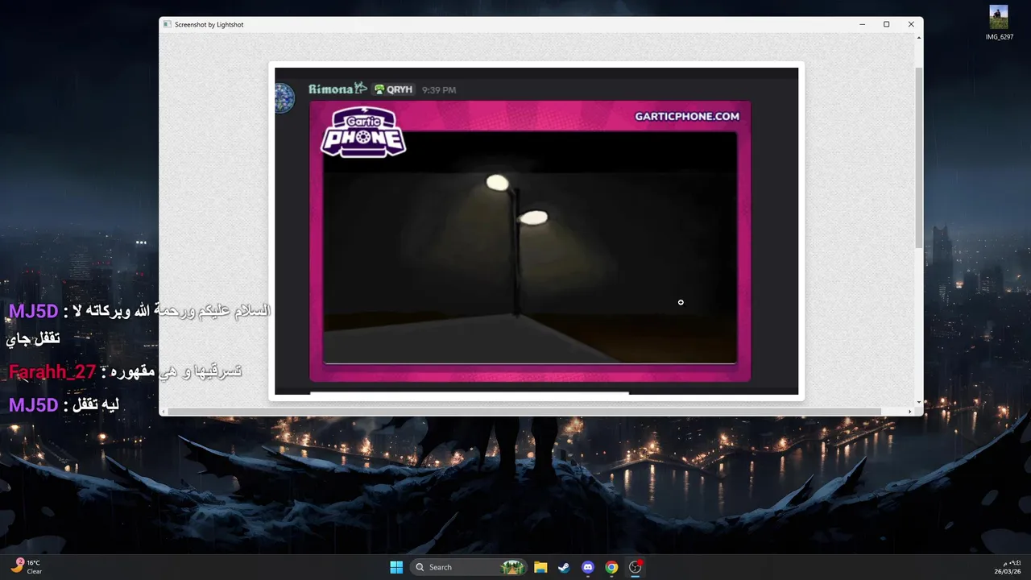Click the magnifier icon in taskbar search

420,567
